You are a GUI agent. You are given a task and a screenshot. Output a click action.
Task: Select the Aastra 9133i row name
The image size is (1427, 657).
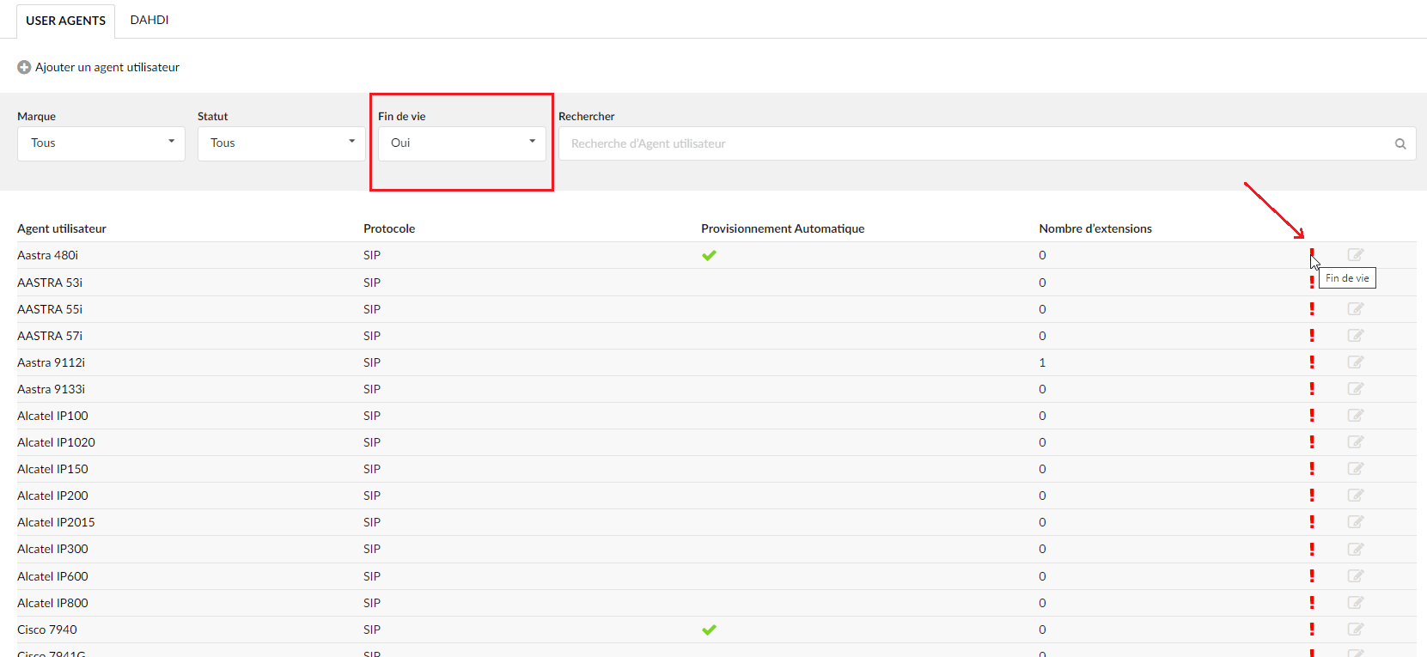point(52,389)
